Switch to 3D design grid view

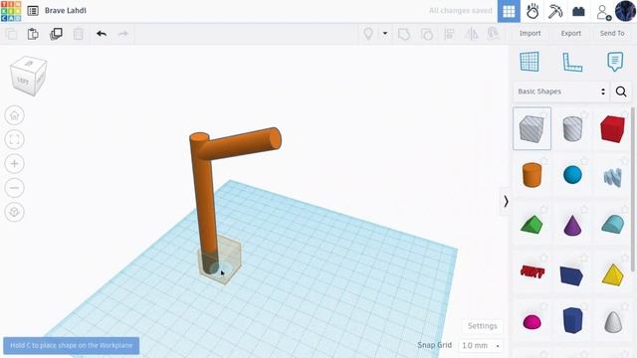[x=509, y=11]
